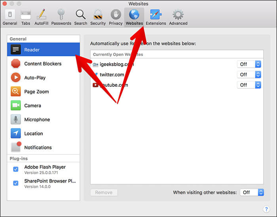Open the Security padlock icon
Screen dimensions: 277x217
point(98,14)
